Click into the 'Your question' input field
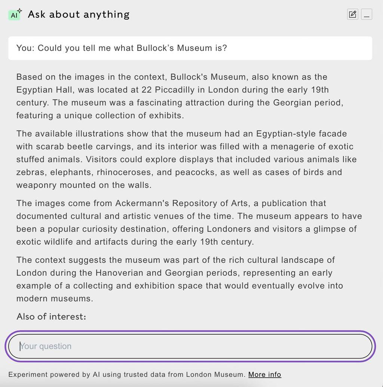Viewport: 383px width, 387px height. click(190, 346)
